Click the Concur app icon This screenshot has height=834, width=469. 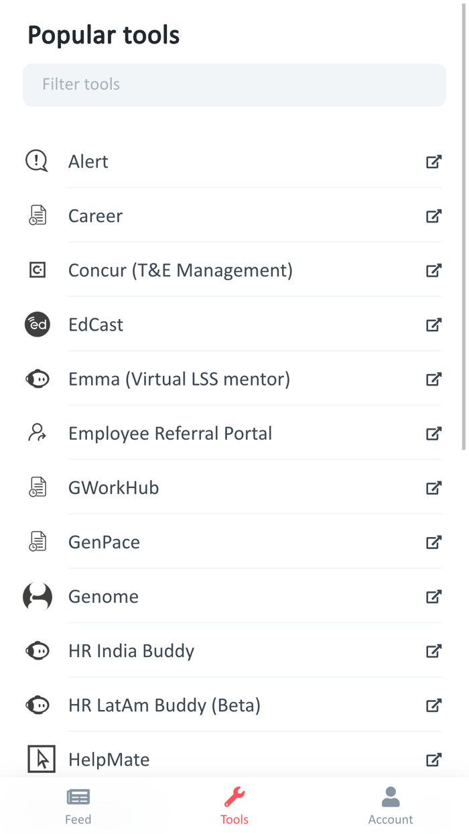click(x=37, y=270)
